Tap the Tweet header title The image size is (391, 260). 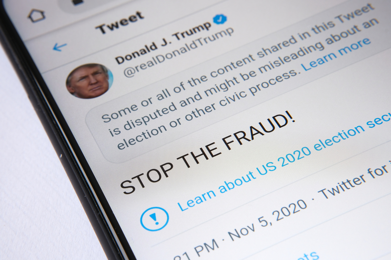(x=120, y=22)
